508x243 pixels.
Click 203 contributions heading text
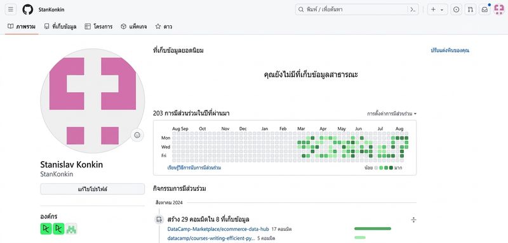(x=192, y=113)
